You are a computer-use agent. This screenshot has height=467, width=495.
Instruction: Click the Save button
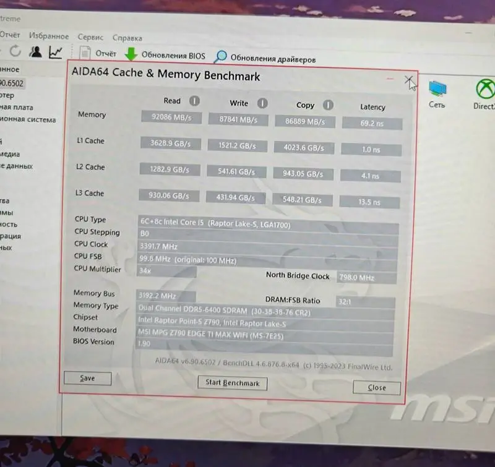tap(87, 379)
